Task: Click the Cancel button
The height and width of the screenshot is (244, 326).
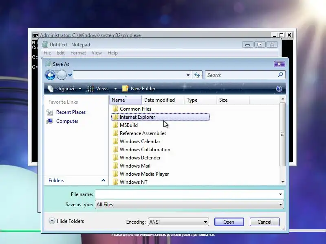Action: pyautogui.click(x=264, y=222)
